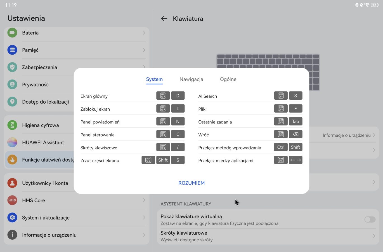The height and width of the screenshot is (252, 383).
Task: Click the Informacje o urządzeniu info icon
Action: [12, 235]
